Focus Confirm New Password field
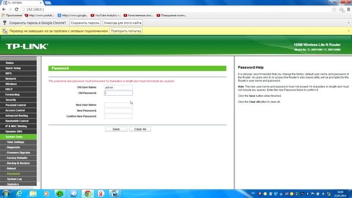Viewport: 352px width, 198px height. tap(118, 116)
